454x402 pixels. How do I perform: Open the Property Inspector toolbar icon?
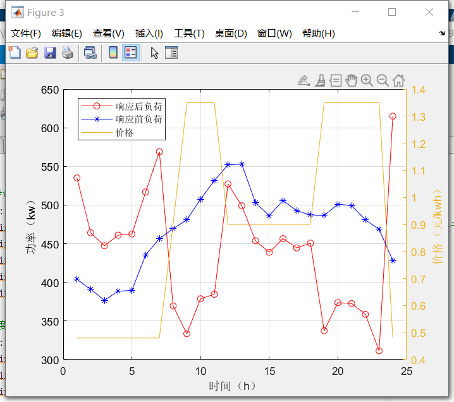coord(171,52)
